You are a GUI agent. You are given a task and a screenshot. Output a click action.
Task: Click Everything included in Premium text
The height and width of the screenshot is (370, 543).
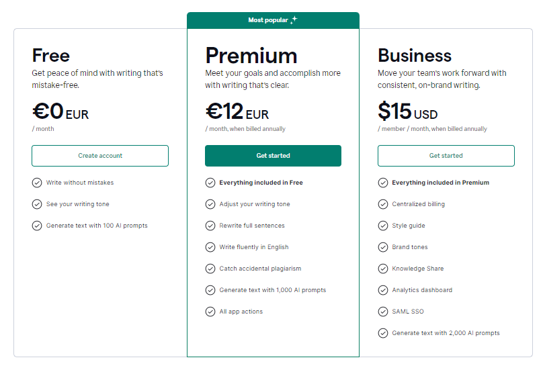440,183
